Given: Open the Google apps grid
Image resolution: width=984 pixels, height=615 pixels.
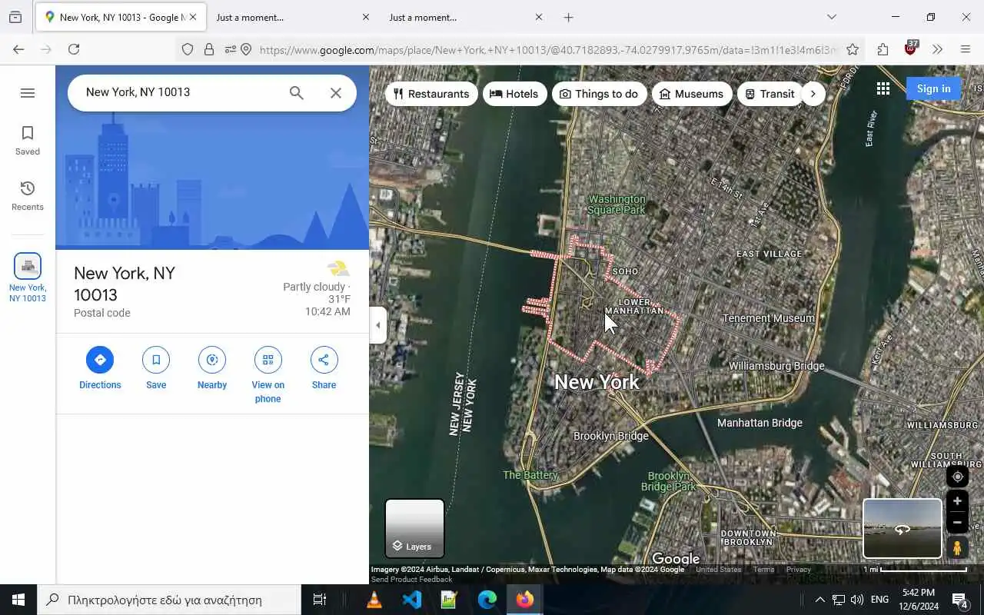Looking at the screenshot, I should coord(883,89).
